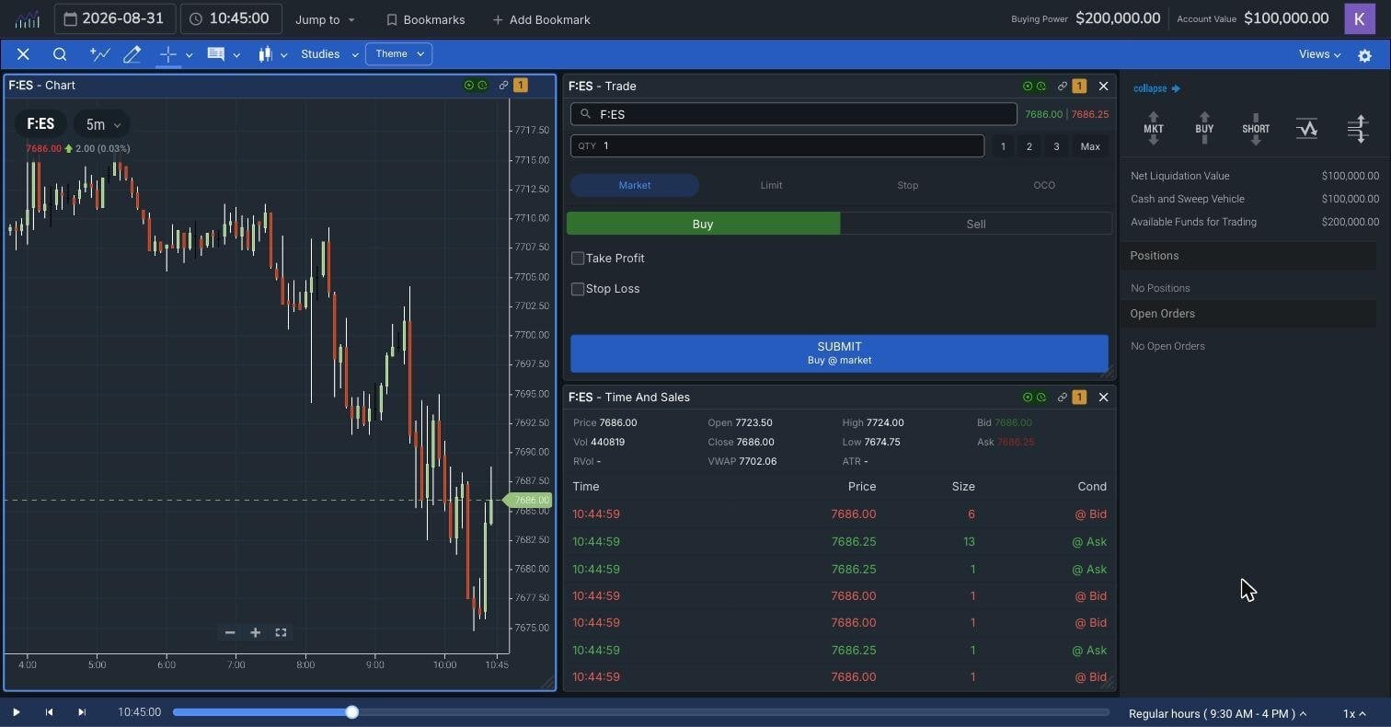Click the F:ES symbol button on chart
This screenshot has width=1391, height=727.
point(40,124)
